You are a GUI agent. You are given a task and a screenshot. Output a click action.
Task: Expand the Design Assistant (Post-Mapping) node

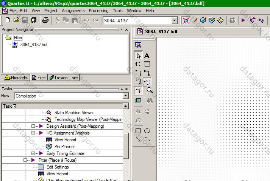33,126
